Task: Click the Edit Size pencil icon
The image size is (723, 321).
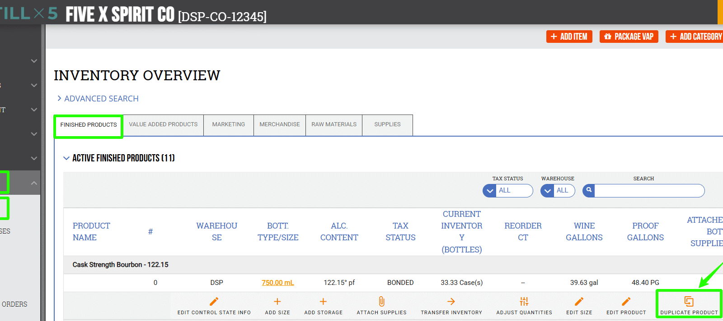Action: pos(579,302)
